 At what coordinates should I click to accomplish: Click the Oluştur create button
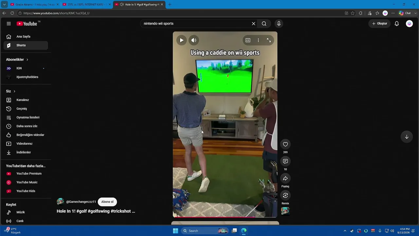tap(380, 24)
